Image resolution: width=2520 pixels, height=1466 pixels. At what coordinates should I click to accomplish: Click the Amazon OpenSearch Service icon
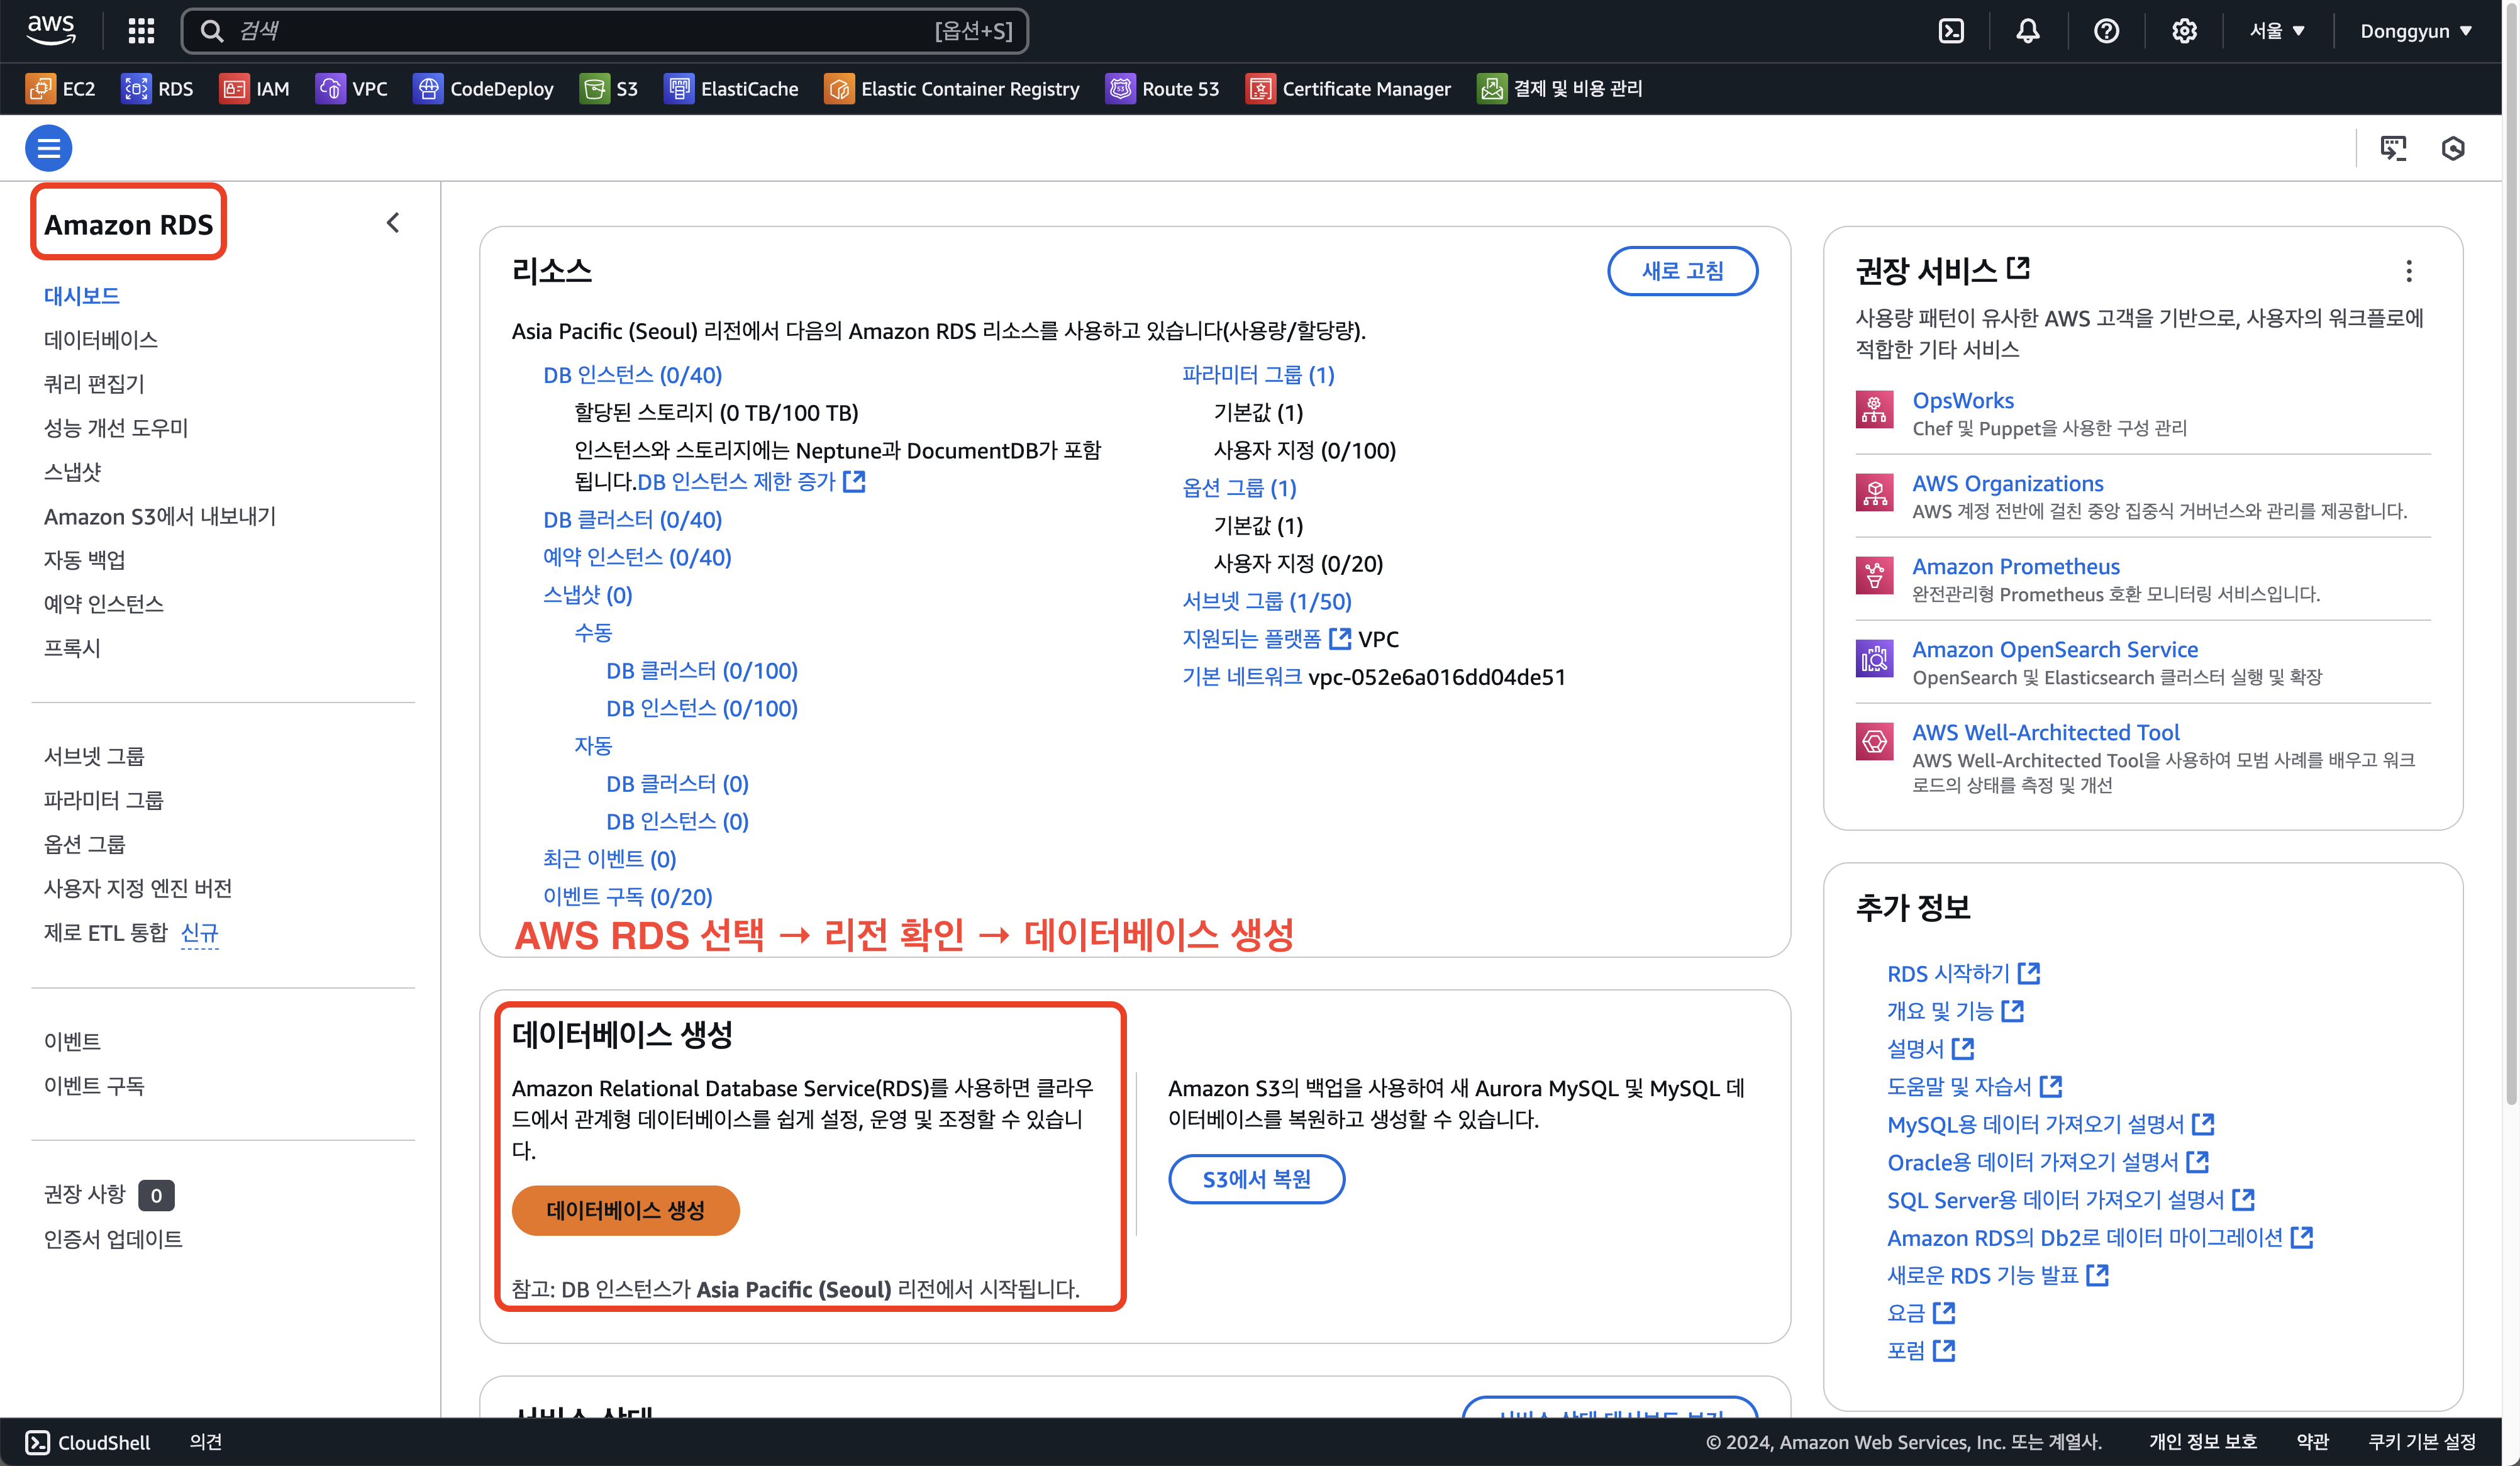[x=1874, y=658]
